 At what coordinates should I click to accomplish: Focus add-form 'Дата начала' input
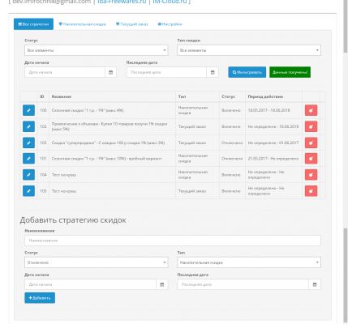tap(90, 284)
